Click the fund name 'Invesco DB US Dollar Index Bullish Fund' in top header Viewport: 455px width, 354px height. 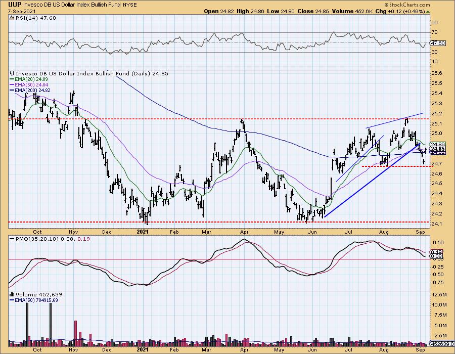pyautogui.click(x=72, y=5)
